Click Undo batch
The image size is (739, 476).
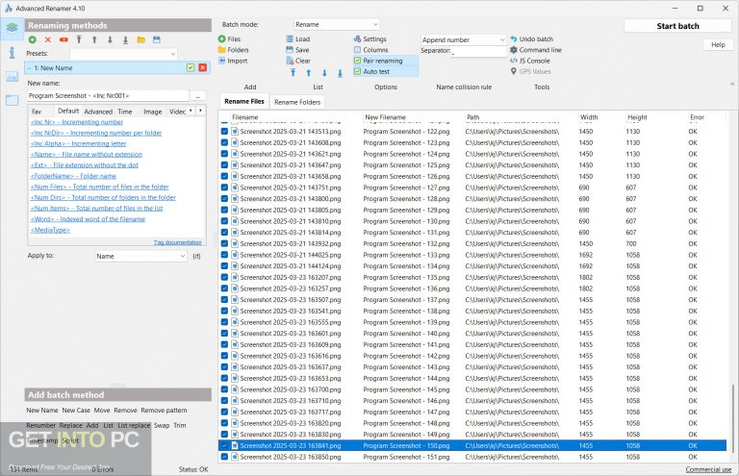tap(531, 39)
